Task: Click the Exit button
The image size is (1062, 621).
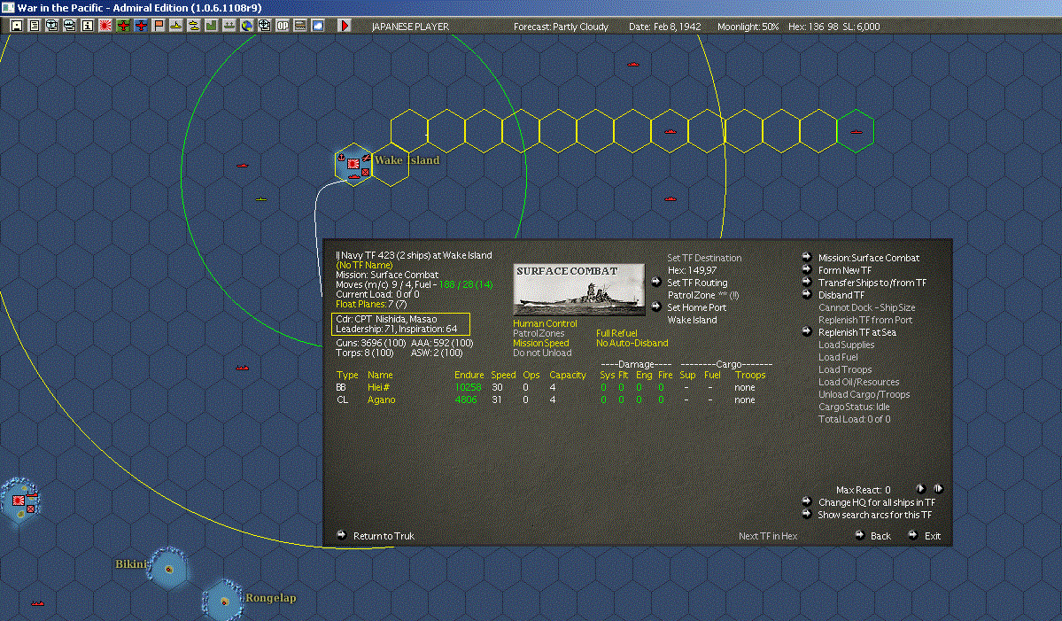Action: [x=933, y=536]
